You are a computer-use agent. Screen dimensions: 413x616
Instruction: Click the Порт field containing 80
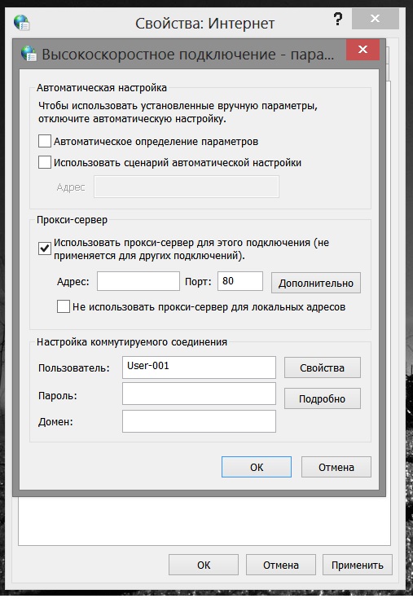(x=240, y=281)
